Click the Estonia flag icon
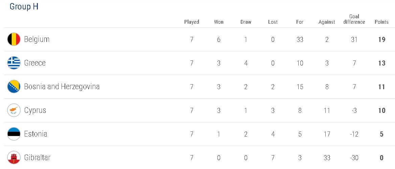The height and width of the screenshot is (169, 395). [x=14, y=134]
